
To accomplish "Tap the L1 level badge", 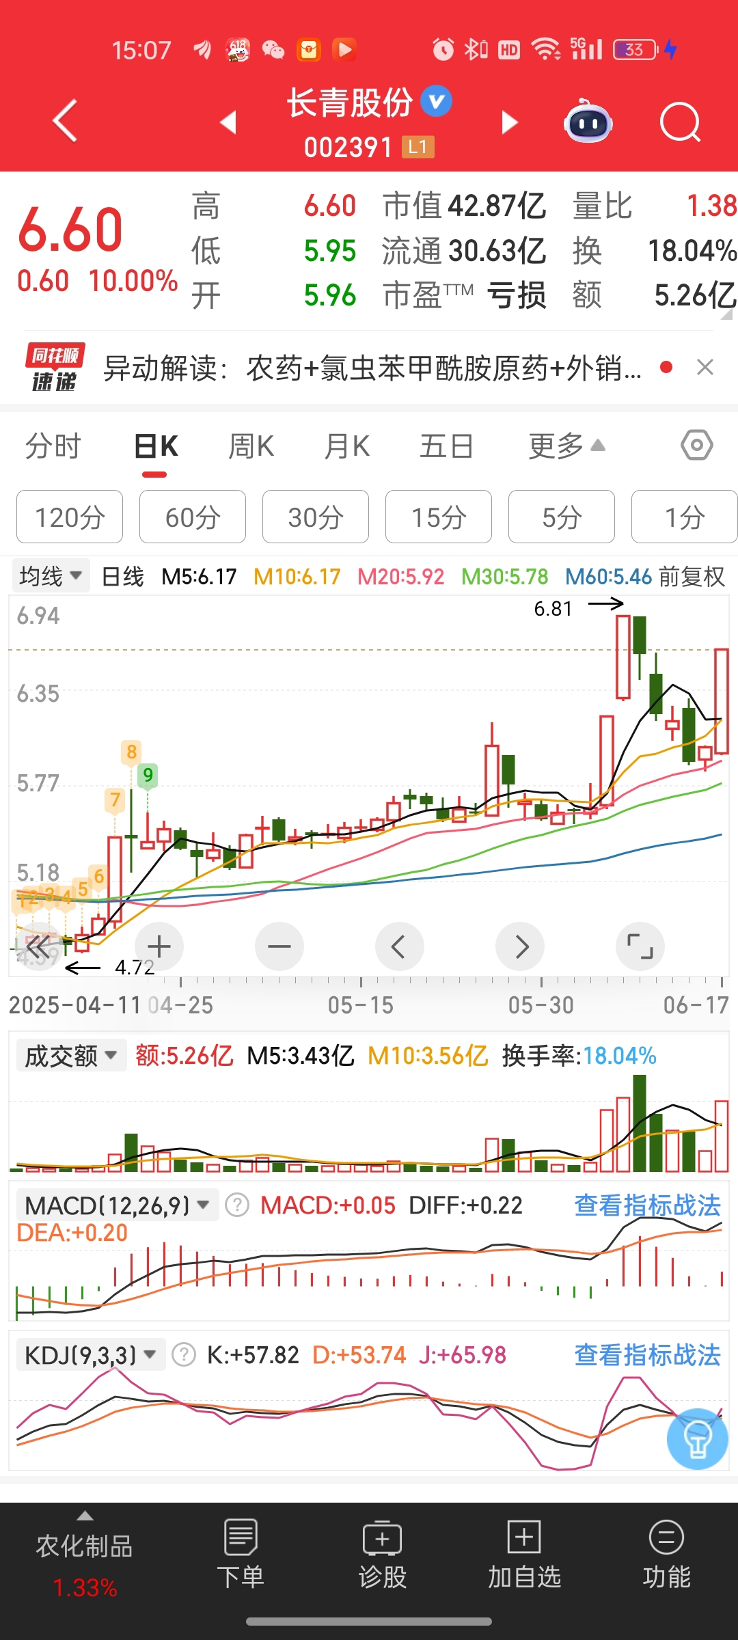I will (418, 147).
